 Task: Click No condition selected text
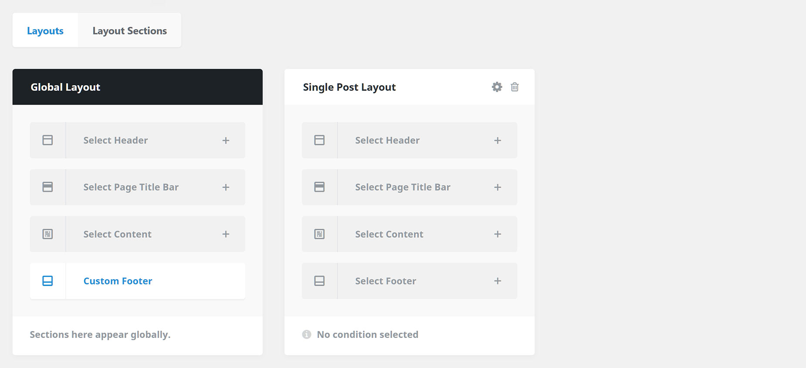367,334
